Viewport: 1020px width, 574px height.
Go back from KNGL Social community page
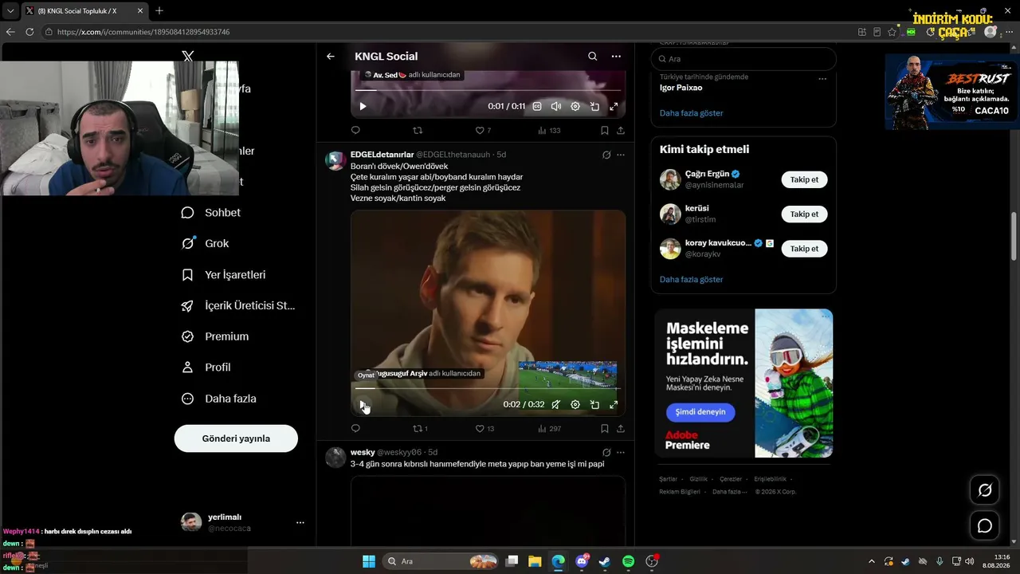coord(331,57)
